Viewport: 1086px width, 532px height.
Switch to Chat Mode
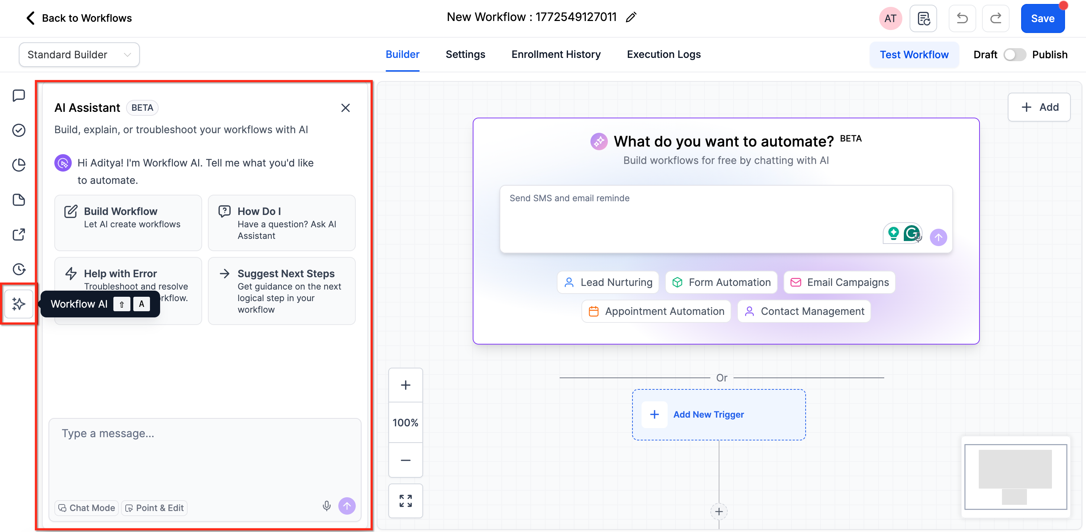pyautogui.click(x=87, y=508)
